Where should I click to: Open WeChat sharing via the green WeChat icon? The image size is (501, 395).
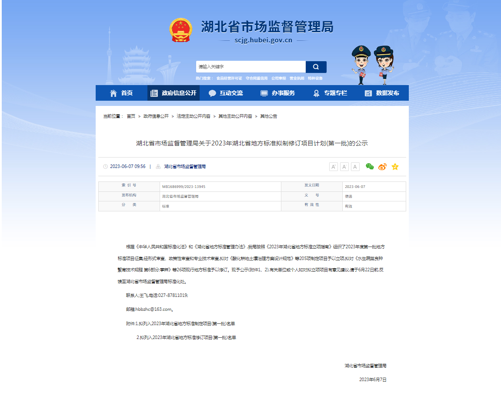[369, 166]
